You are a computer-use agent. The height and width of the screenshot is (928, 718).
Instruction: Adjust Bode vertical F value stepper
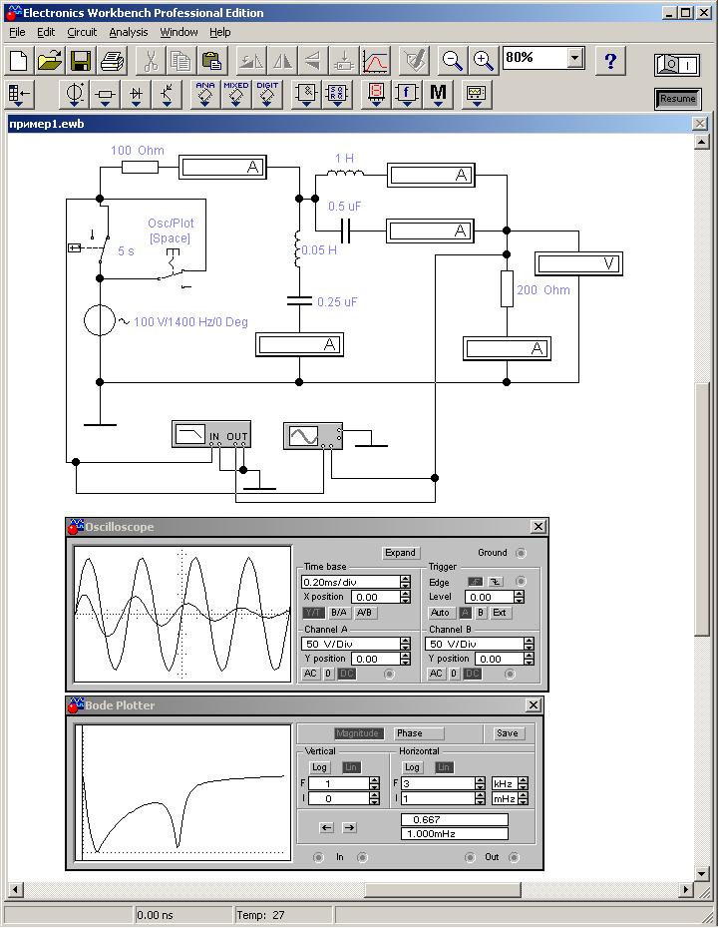(374, 783)
